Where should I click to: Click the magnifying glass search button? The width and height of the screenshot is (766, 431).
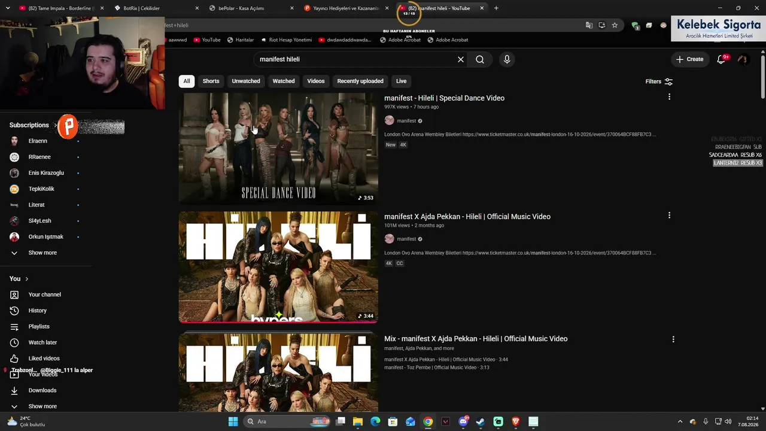480,59
